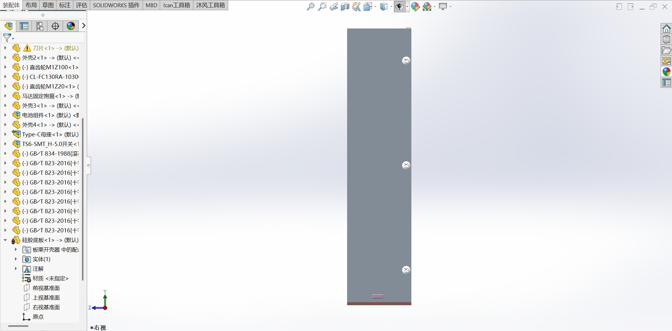Collapse the 硅胶底板<1> component node
Image resolution: width=672 pixels, height=331 pixels.
(x=5, y=240)
